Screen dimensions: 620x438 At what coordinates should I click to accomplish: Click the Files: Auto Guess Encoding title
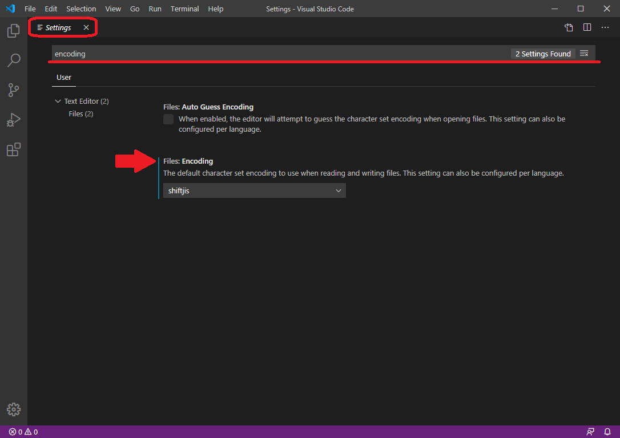click(208, 107)
